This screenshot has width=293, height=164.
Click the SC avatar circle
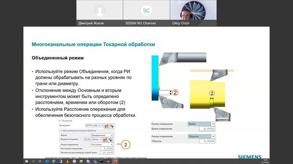146,10
